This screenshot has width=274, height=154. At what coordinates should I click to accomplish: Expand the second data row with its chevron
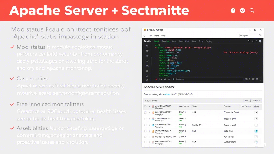pyautogui.click(x=149, y=119)
